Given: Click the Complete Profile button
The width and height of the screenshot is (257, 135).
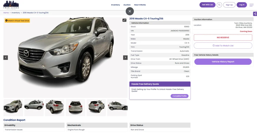Looking at the screenshot, I should 179,96.
